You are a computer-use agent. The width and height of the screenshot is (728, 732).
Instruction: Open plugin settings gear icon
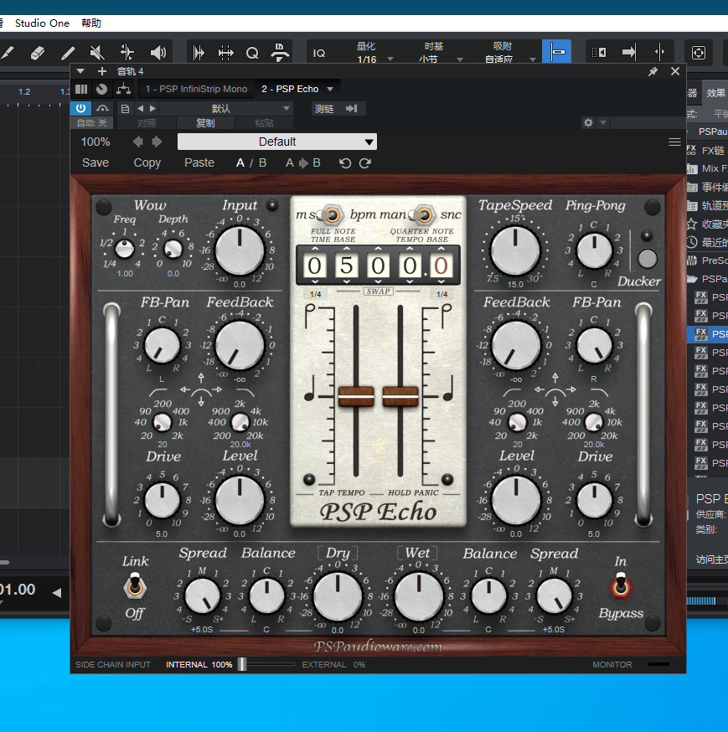(x=588, y=123)
